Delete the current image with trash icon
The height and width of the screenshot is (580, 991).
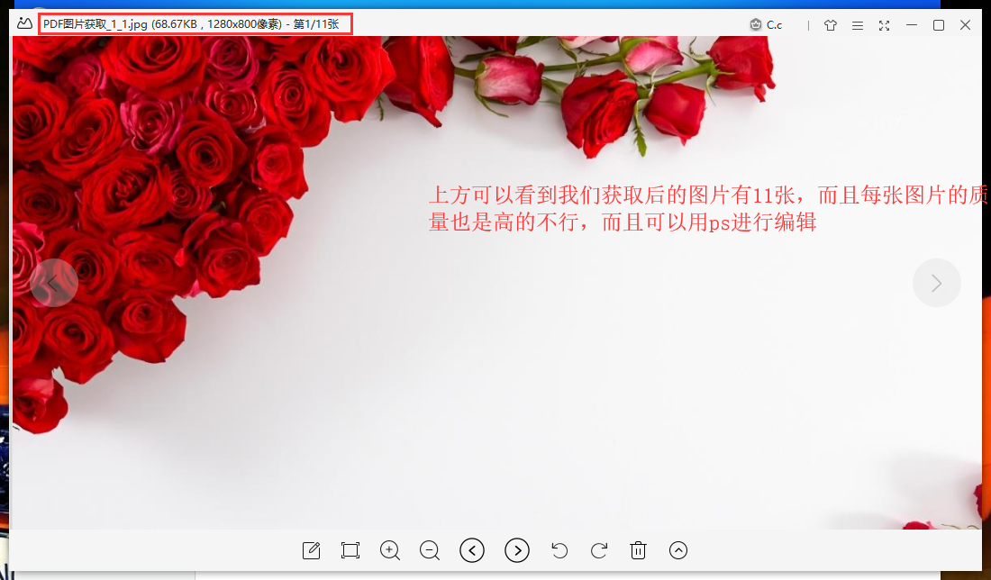639,550
